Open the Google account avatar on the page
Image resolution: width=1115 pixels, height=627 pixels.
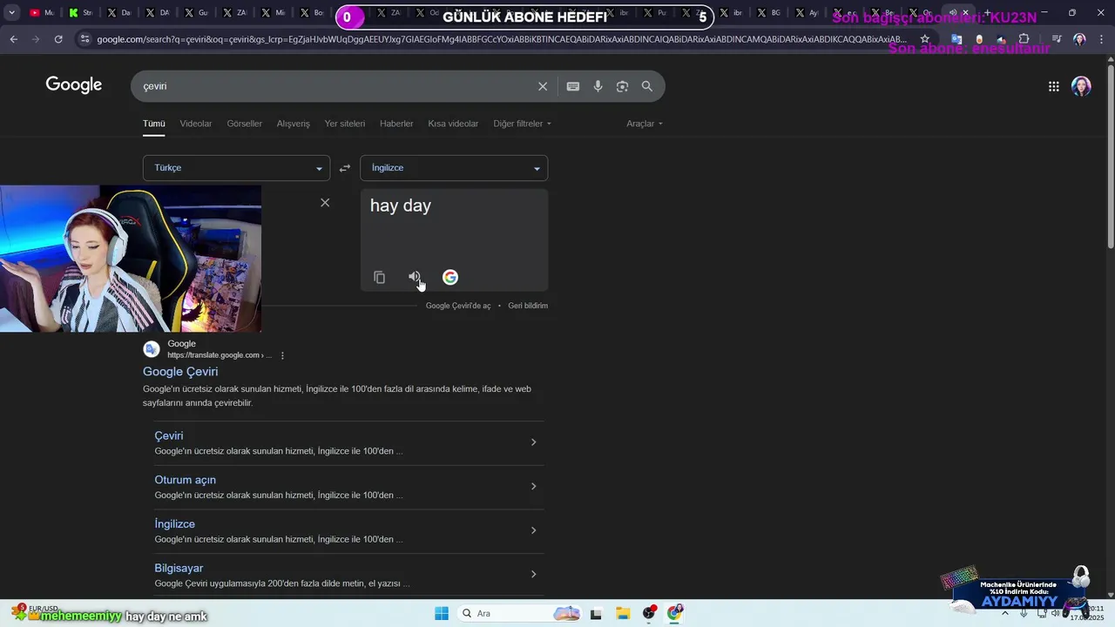(x=1081, y=86)
